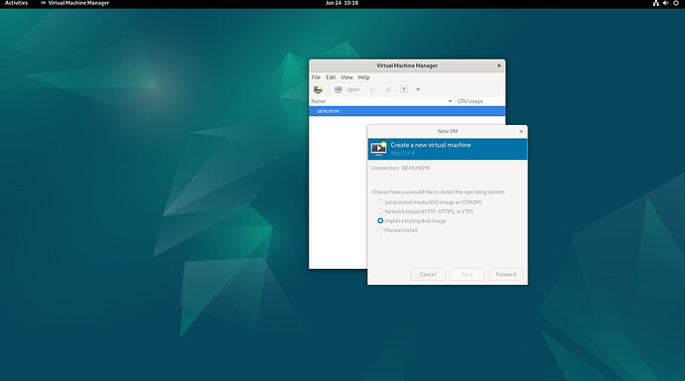Click the Open console monitor icon
Screen dimensions: 685x381
coord(339,89)
